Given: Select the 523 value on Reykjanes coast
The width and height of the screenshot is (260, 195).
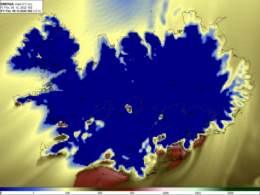Looking at the screenshot, I should tap(60, 154).
